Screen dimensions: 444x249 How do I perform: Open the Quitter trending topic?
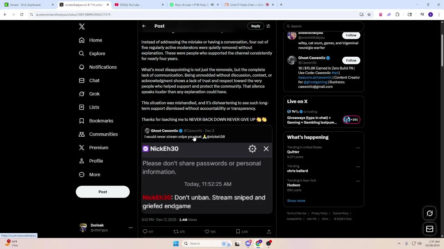click(293, 152)
